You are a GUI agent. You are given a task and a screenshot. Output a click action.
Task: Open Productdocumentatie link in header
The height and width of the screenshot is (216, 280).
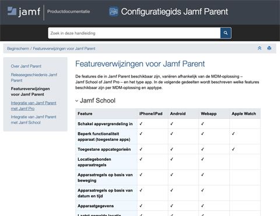tap(69, 12)
